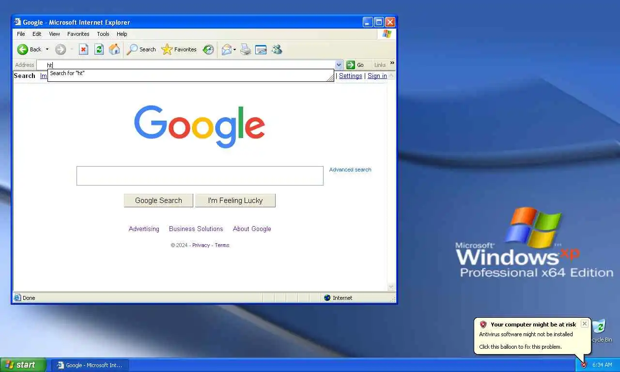Refresh the page with the green arrows icon
The width and height of the screenshot is (620, 372).
click(x=99, y=49)
